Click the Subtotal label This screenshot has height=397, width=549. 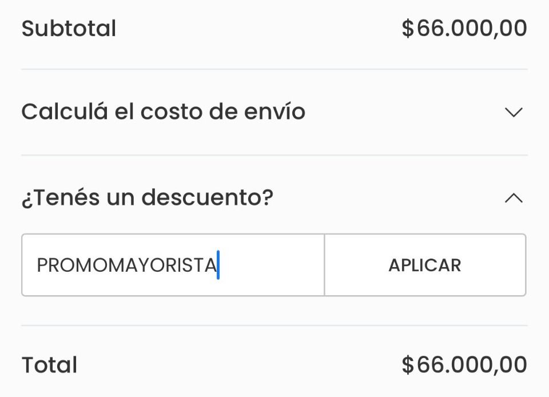69,29
